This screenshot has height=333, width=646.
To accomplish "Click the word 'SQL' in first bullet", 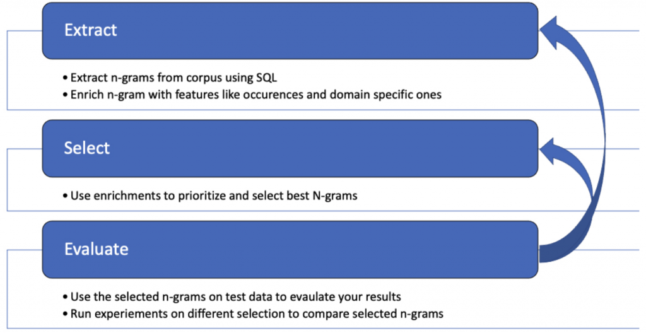I will coord(267,78).
